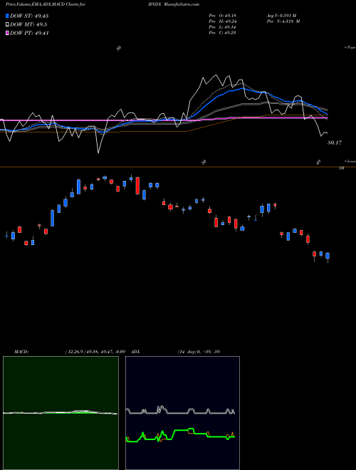The width and height of the screenshot is (356, 470).
Task: Click the tall red candlestick at the price peak
Action: coord(137,186)
